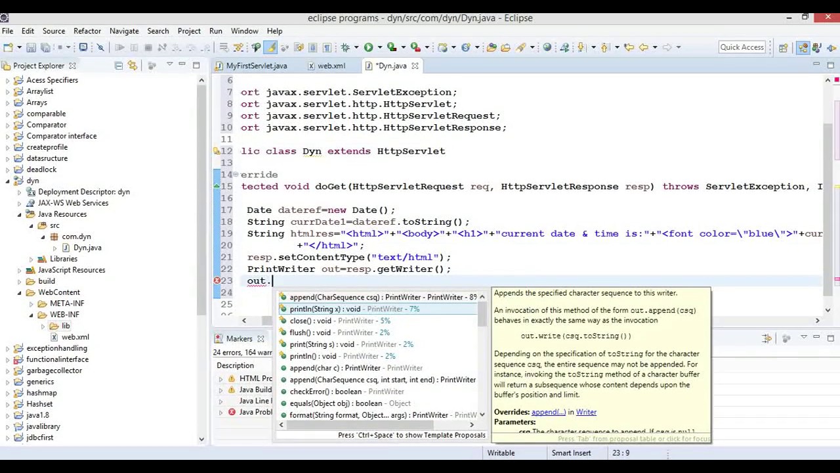Click the Terminate debug icon
This screenshot has width=840, height=473.
click(x=148, y=47)
